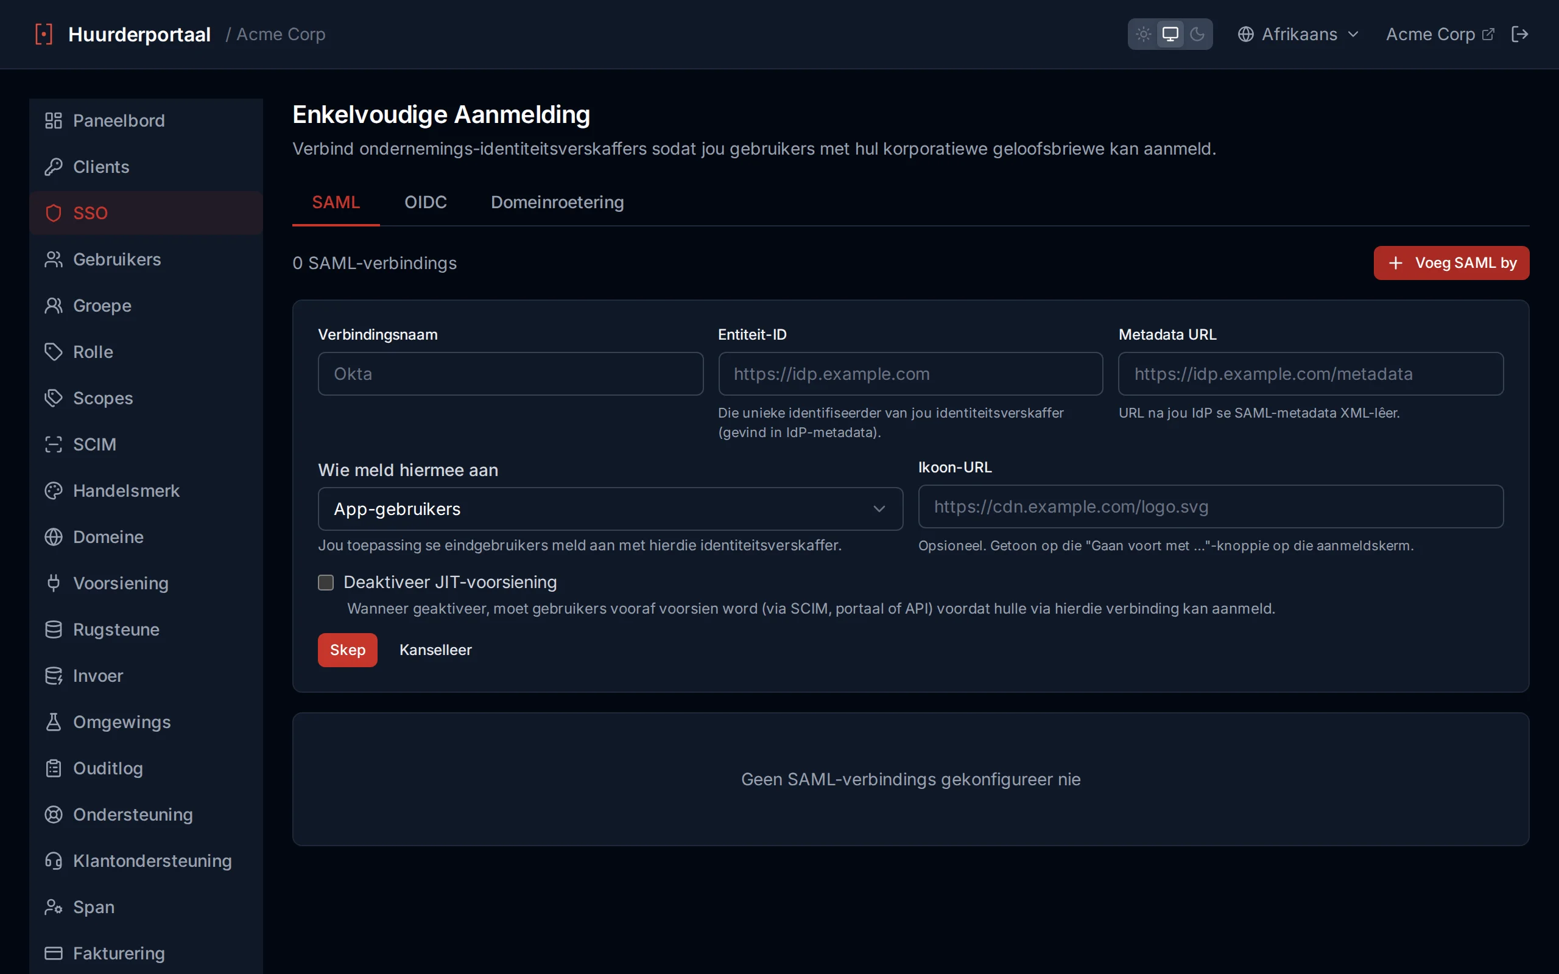
Task: Click the Acme Corp breadcrumb
Action: 281,34
